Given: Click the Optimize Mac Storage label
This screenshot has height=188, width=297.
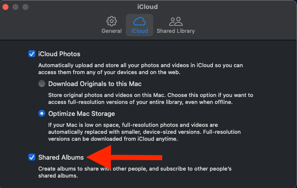Looking at the screenshot, I should click(82, 113).
